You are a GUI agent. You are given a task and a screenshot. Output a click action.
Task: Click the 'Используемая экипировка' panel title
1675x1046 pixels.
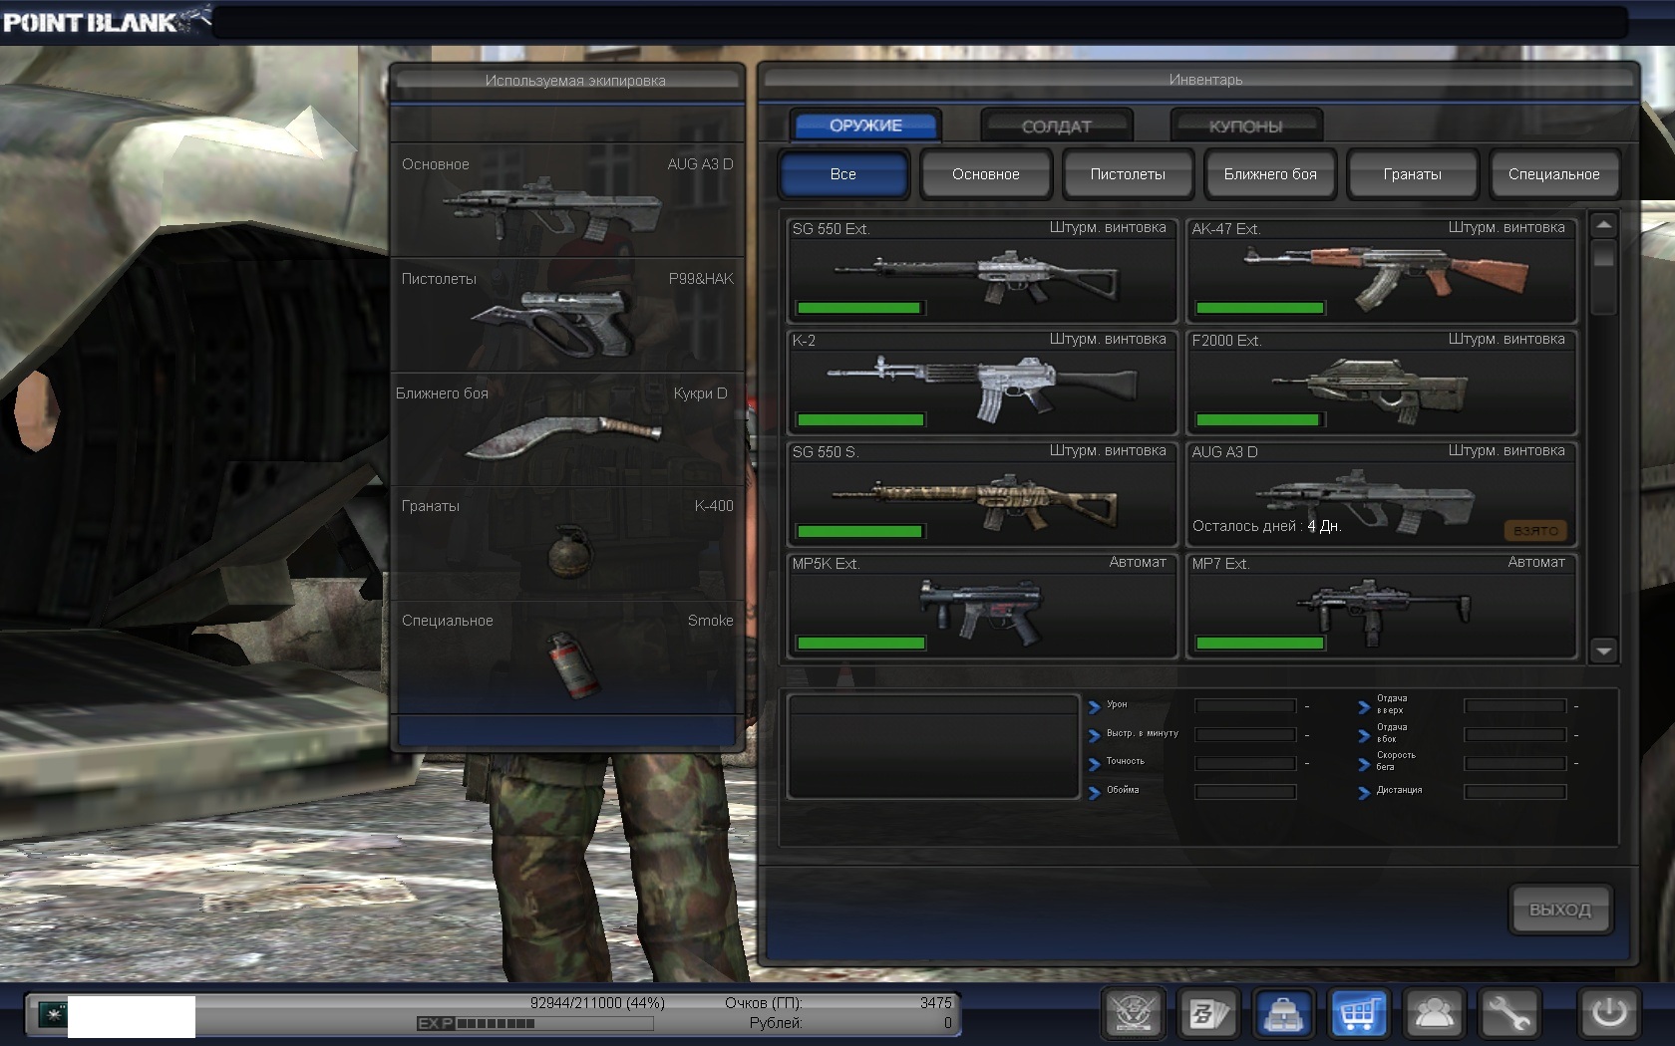pyautogui.click(x=575, y=81)
